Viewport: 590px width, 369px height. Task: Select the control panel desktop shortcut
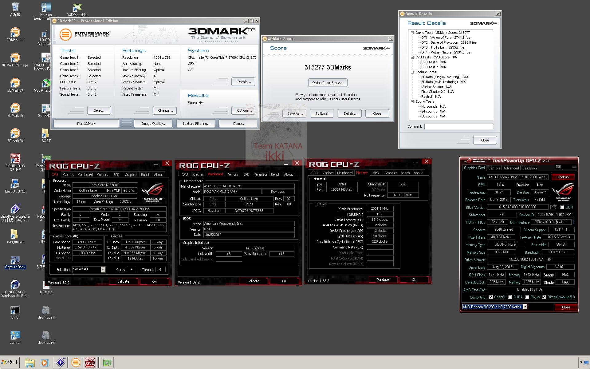(x=15, y=337)
